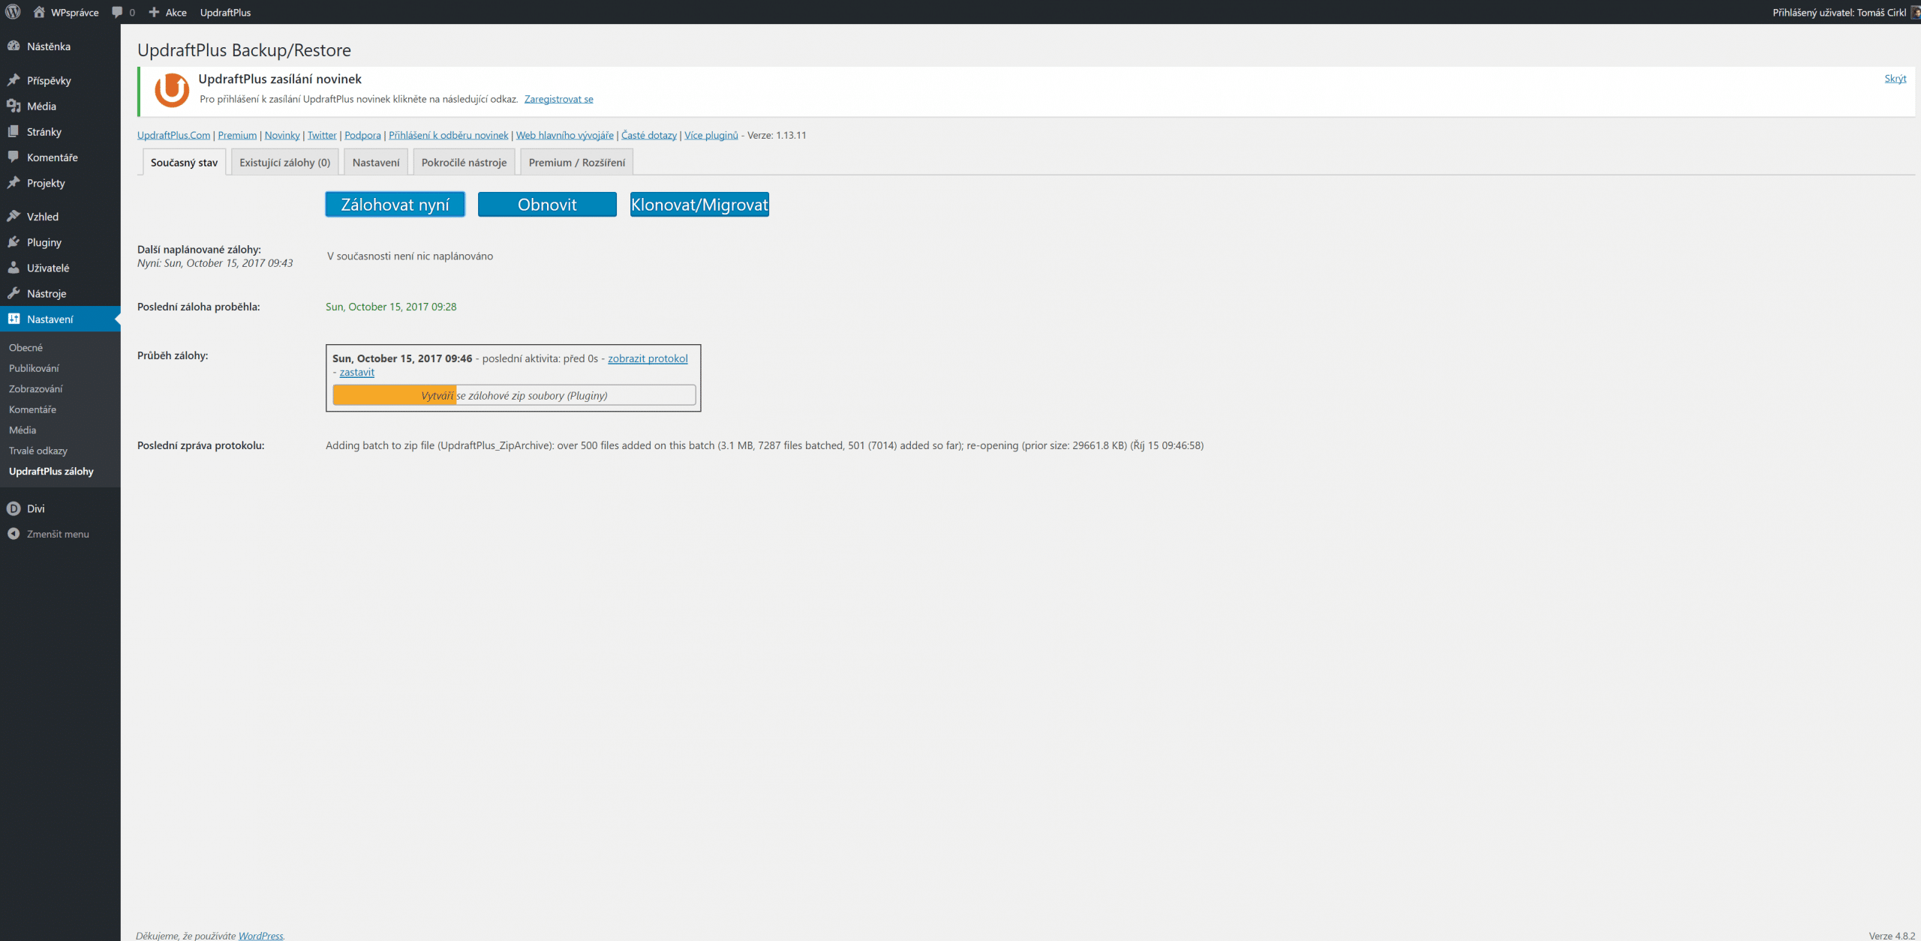Click the Nastavení sliders icon
Viewport: 1921px width, 941px height.
[x=14, y=319]
